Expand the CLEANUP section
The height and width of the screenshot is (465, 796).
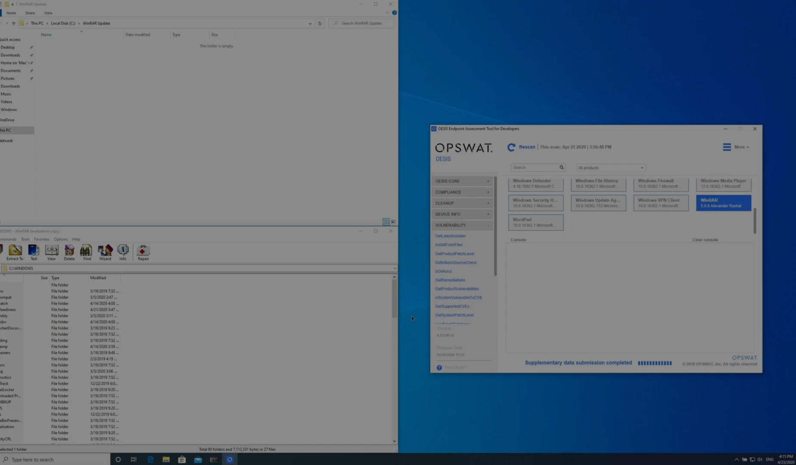point(462,203)
